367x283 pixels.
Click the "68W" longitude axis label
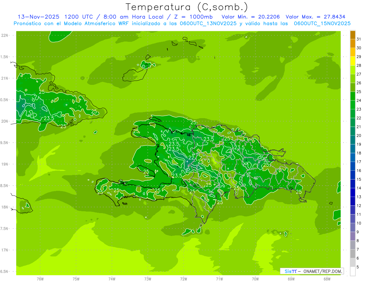coord(327,279)
